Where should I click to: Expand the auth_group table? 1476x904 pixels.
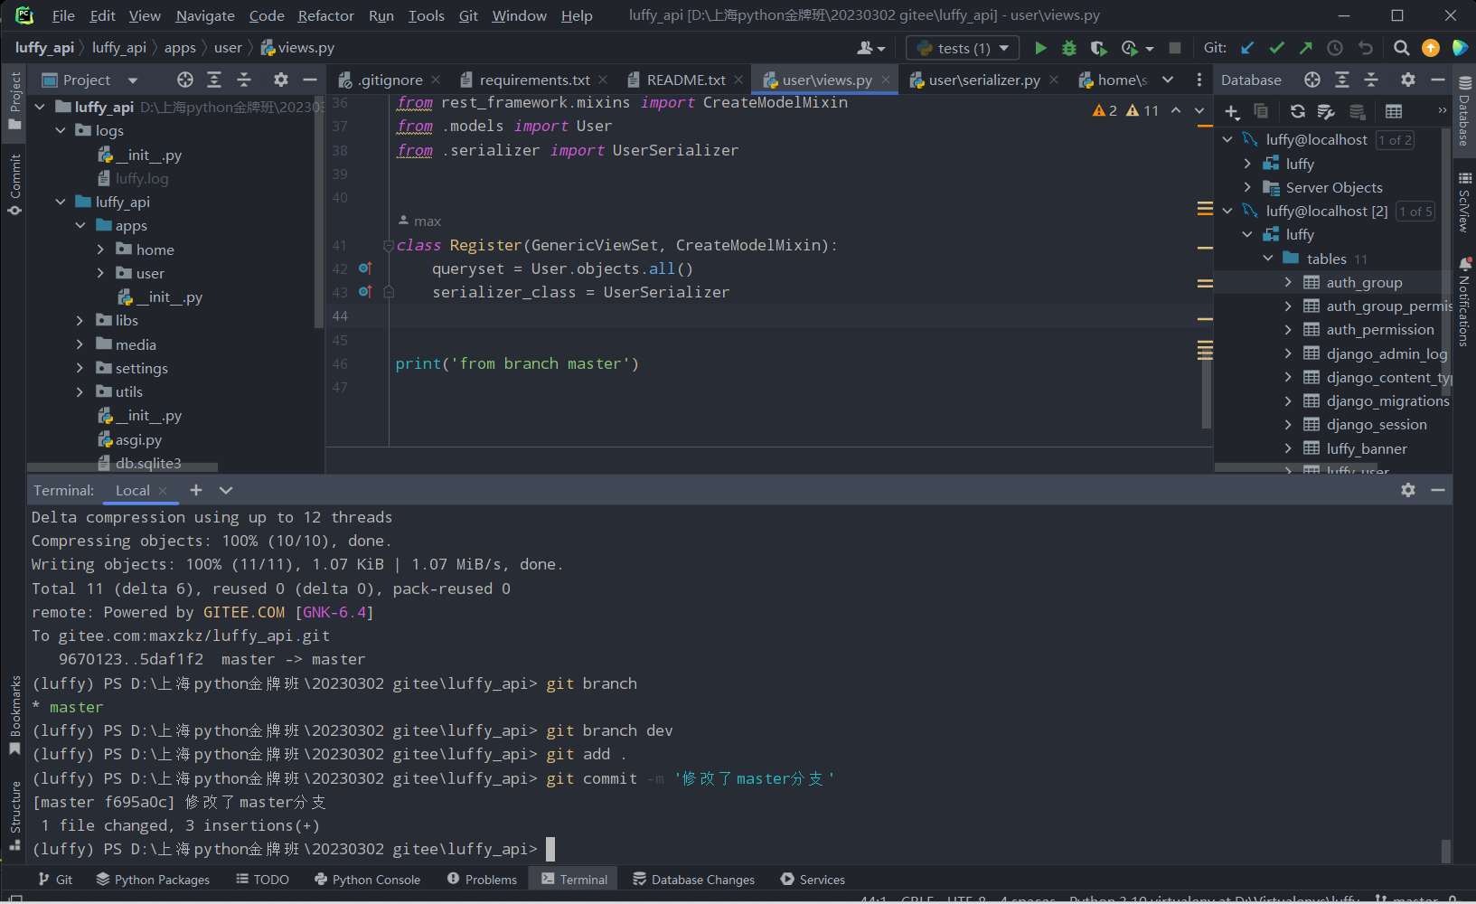(1288, 282)
